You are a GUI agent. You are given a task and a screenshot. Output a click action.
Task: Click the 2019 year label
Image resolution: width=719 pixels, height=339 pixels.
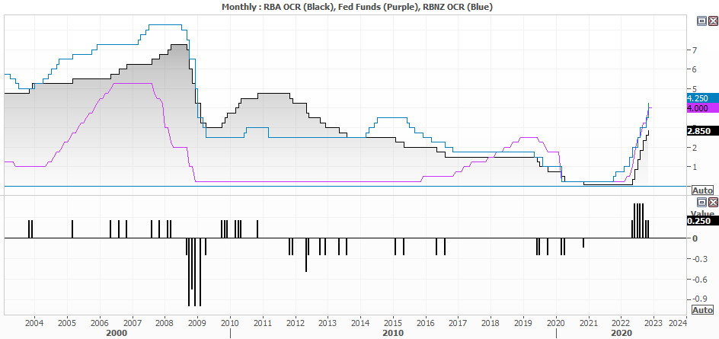pyautogui.click(x=523, y=322)
